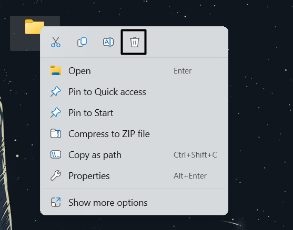Image resolution: width=293 pixels, height=230 pixels.
Task: Select Copy as path option
Action: pos(134,155)
